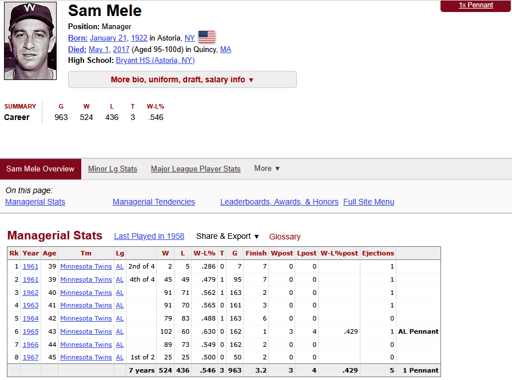Click the January 21 birth date link
This screenshot has width=512, height=380.
tap(108, 38)
